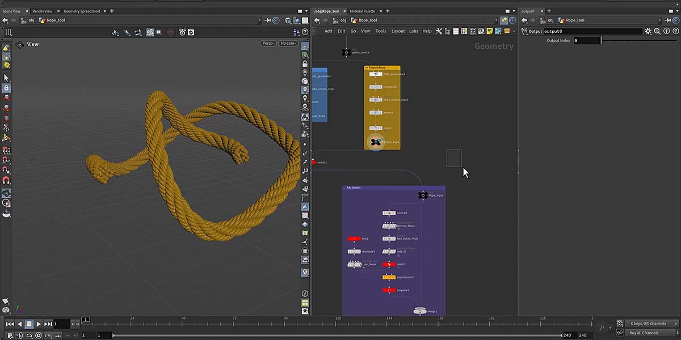This screenshot has height=340, width=681.
Task: Play the timeline forward
Action: click(x=39, y=324)
